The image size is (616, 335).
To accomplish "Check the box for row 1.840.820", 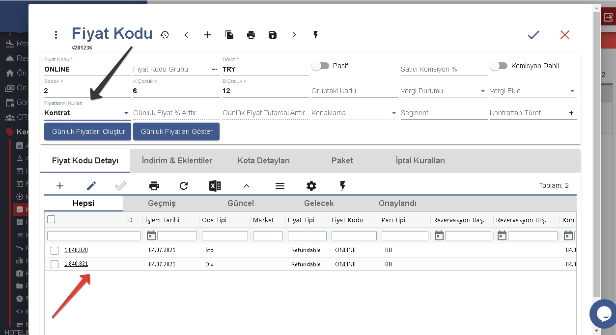I will pos(55,251).
